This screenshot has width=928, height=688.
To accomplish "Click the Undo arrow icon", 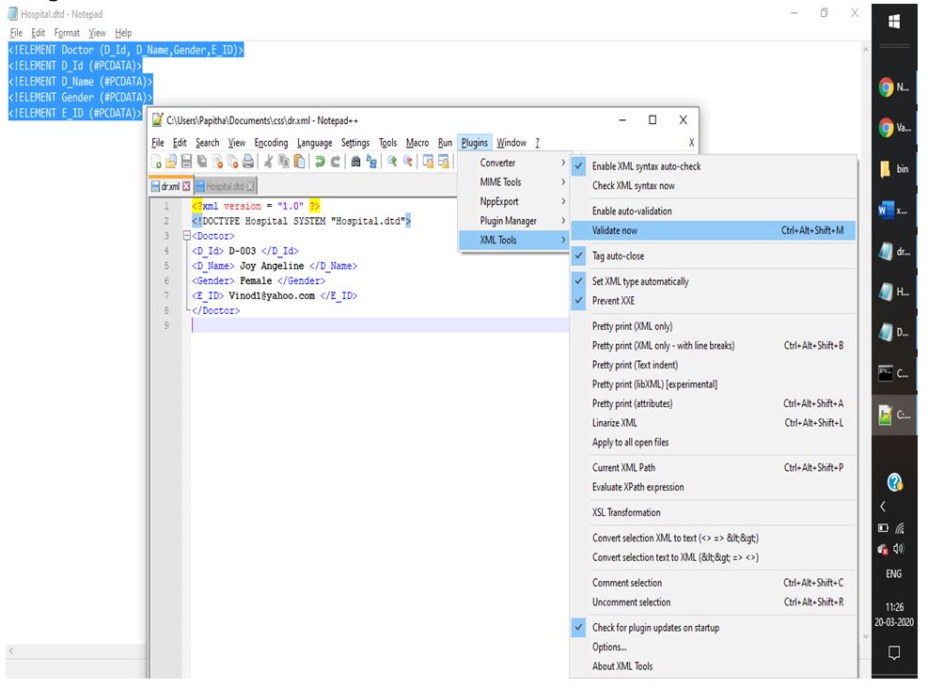I will [x=319, y=162].
